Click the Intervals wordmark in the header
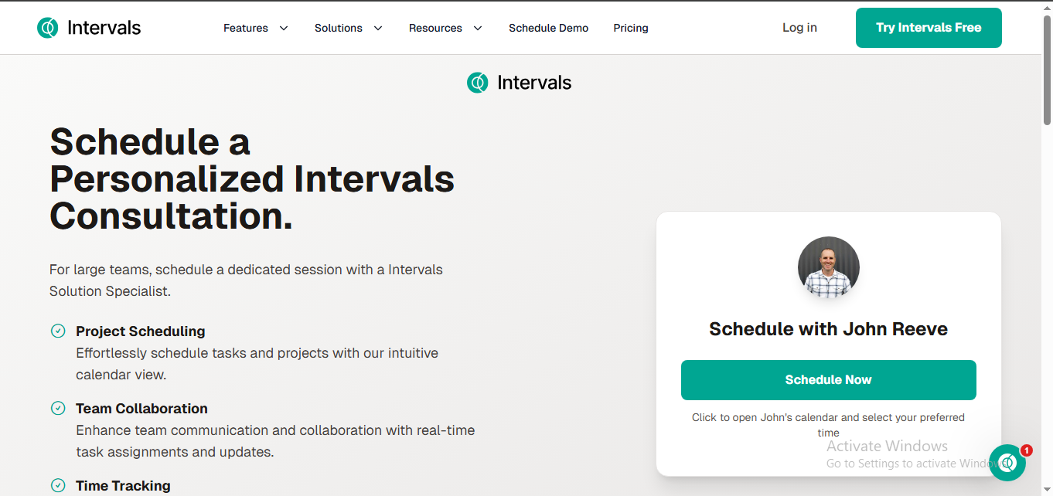The width and height of the screenshot is (1053, 496). [x=104, y=28]
